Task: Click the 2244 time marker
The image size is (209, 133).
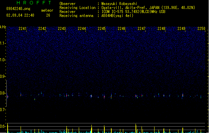Action: pyautogui.click(x=82, y=29)
